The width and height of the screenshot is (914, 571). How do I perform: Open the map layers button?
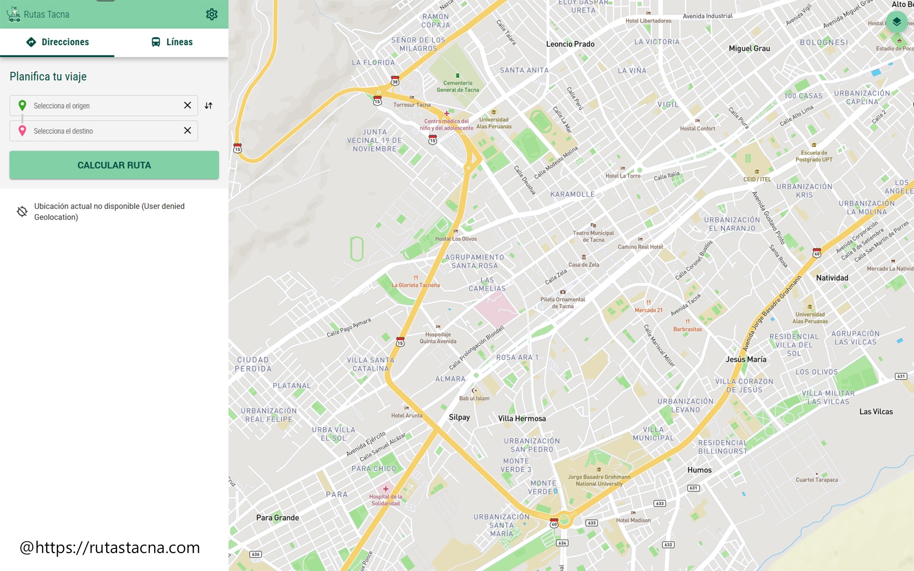point(896,22)
